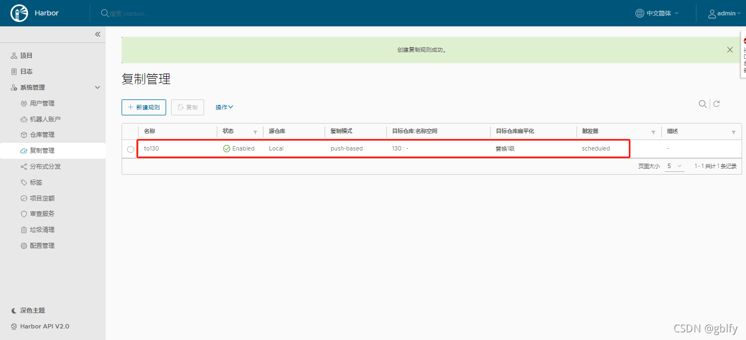Viewport: 746px width, 340px height.
Task: Select the to130 rule radio button
Action: (130, 149)
